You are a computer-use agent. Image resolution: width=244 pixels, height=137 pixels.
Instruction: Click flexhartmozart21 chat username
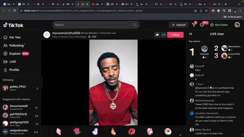click(205, 100)
